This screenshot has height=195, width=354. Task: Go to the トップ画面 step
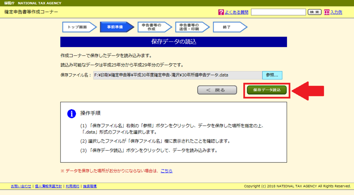coord(79,27)
